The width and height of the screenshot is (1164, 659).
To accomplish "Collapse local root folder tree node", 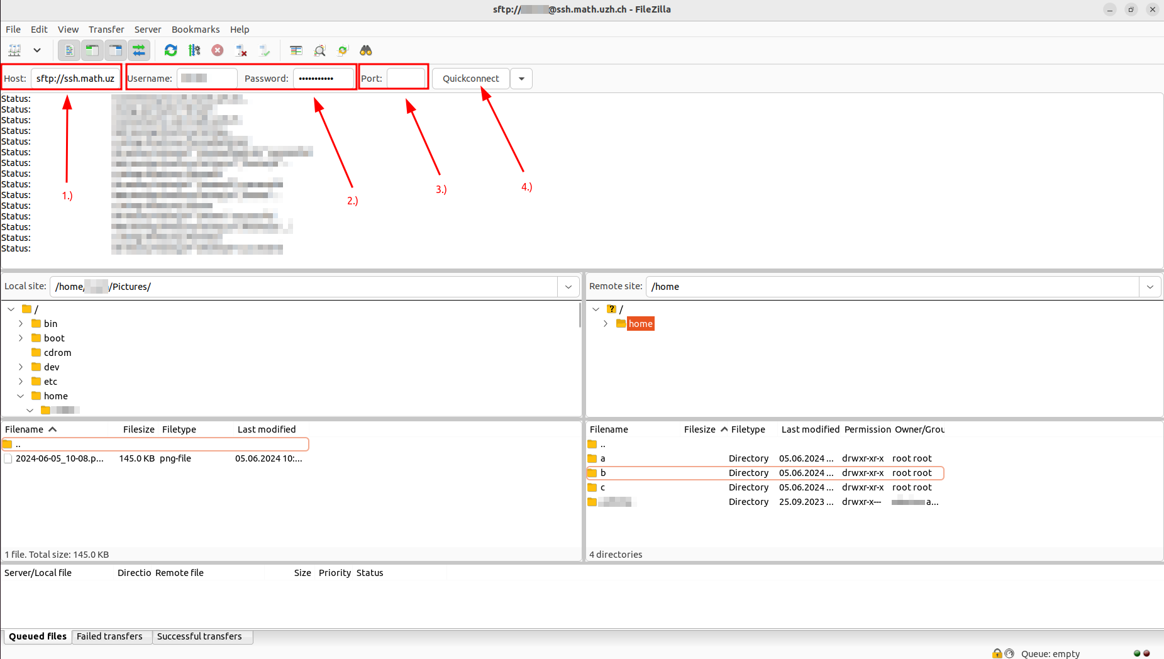I will [x=11, y=309].
